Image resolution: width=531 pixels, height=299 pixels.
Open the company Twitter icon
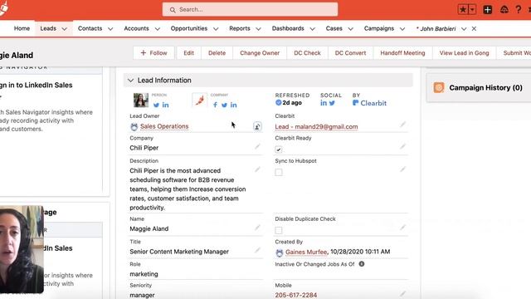pyautogui.click(x=224, y=105)
